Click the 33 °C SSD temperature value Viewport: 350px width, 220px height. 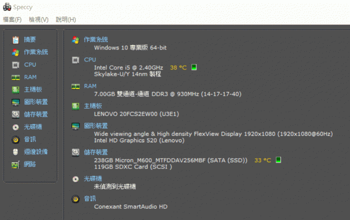point(262,160)
